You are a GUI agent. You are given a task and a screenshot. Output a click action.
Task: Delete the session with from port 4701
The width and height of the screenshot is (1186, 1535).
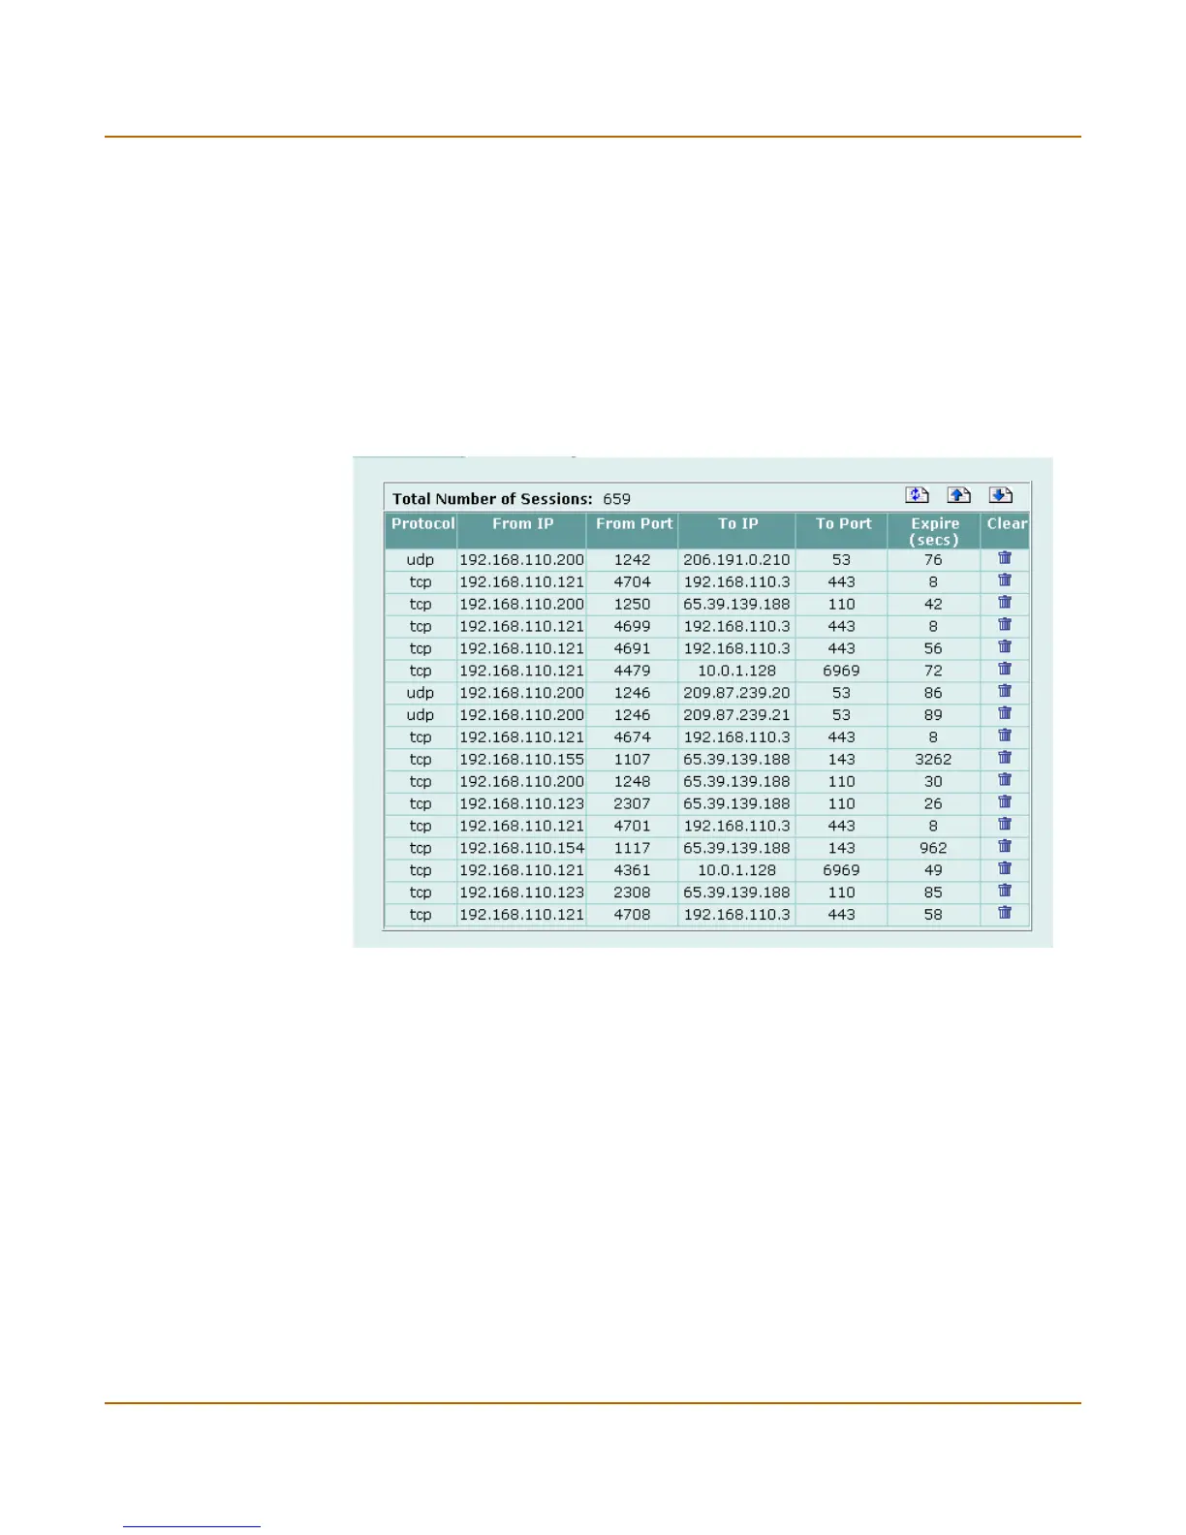[x=1005, y=826]
